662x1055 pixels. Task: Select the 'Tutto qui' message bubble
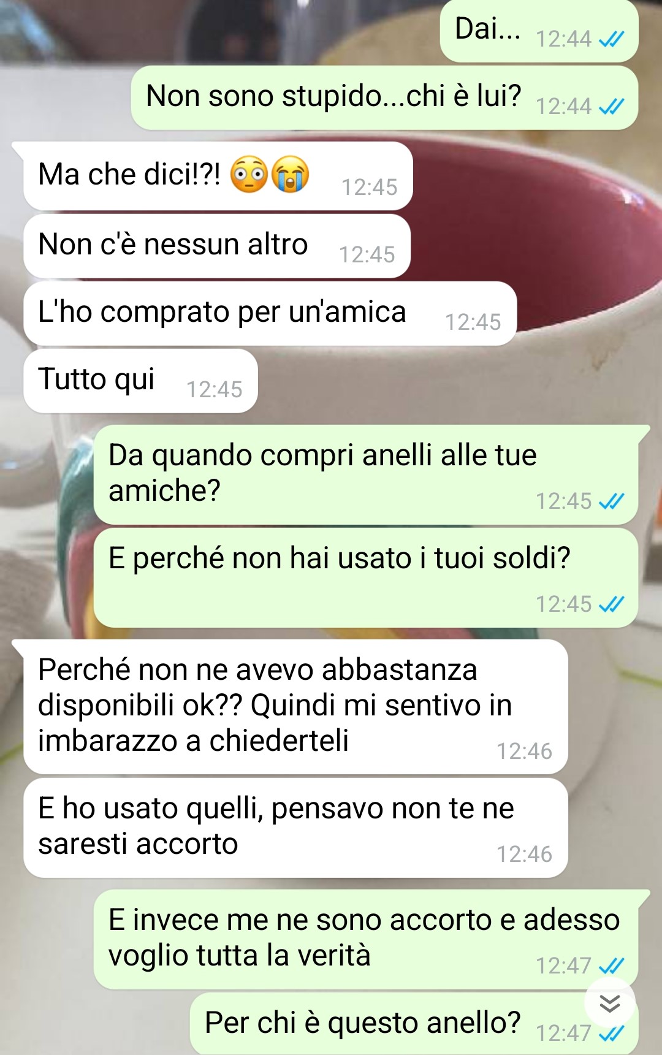tap(140, 381)
